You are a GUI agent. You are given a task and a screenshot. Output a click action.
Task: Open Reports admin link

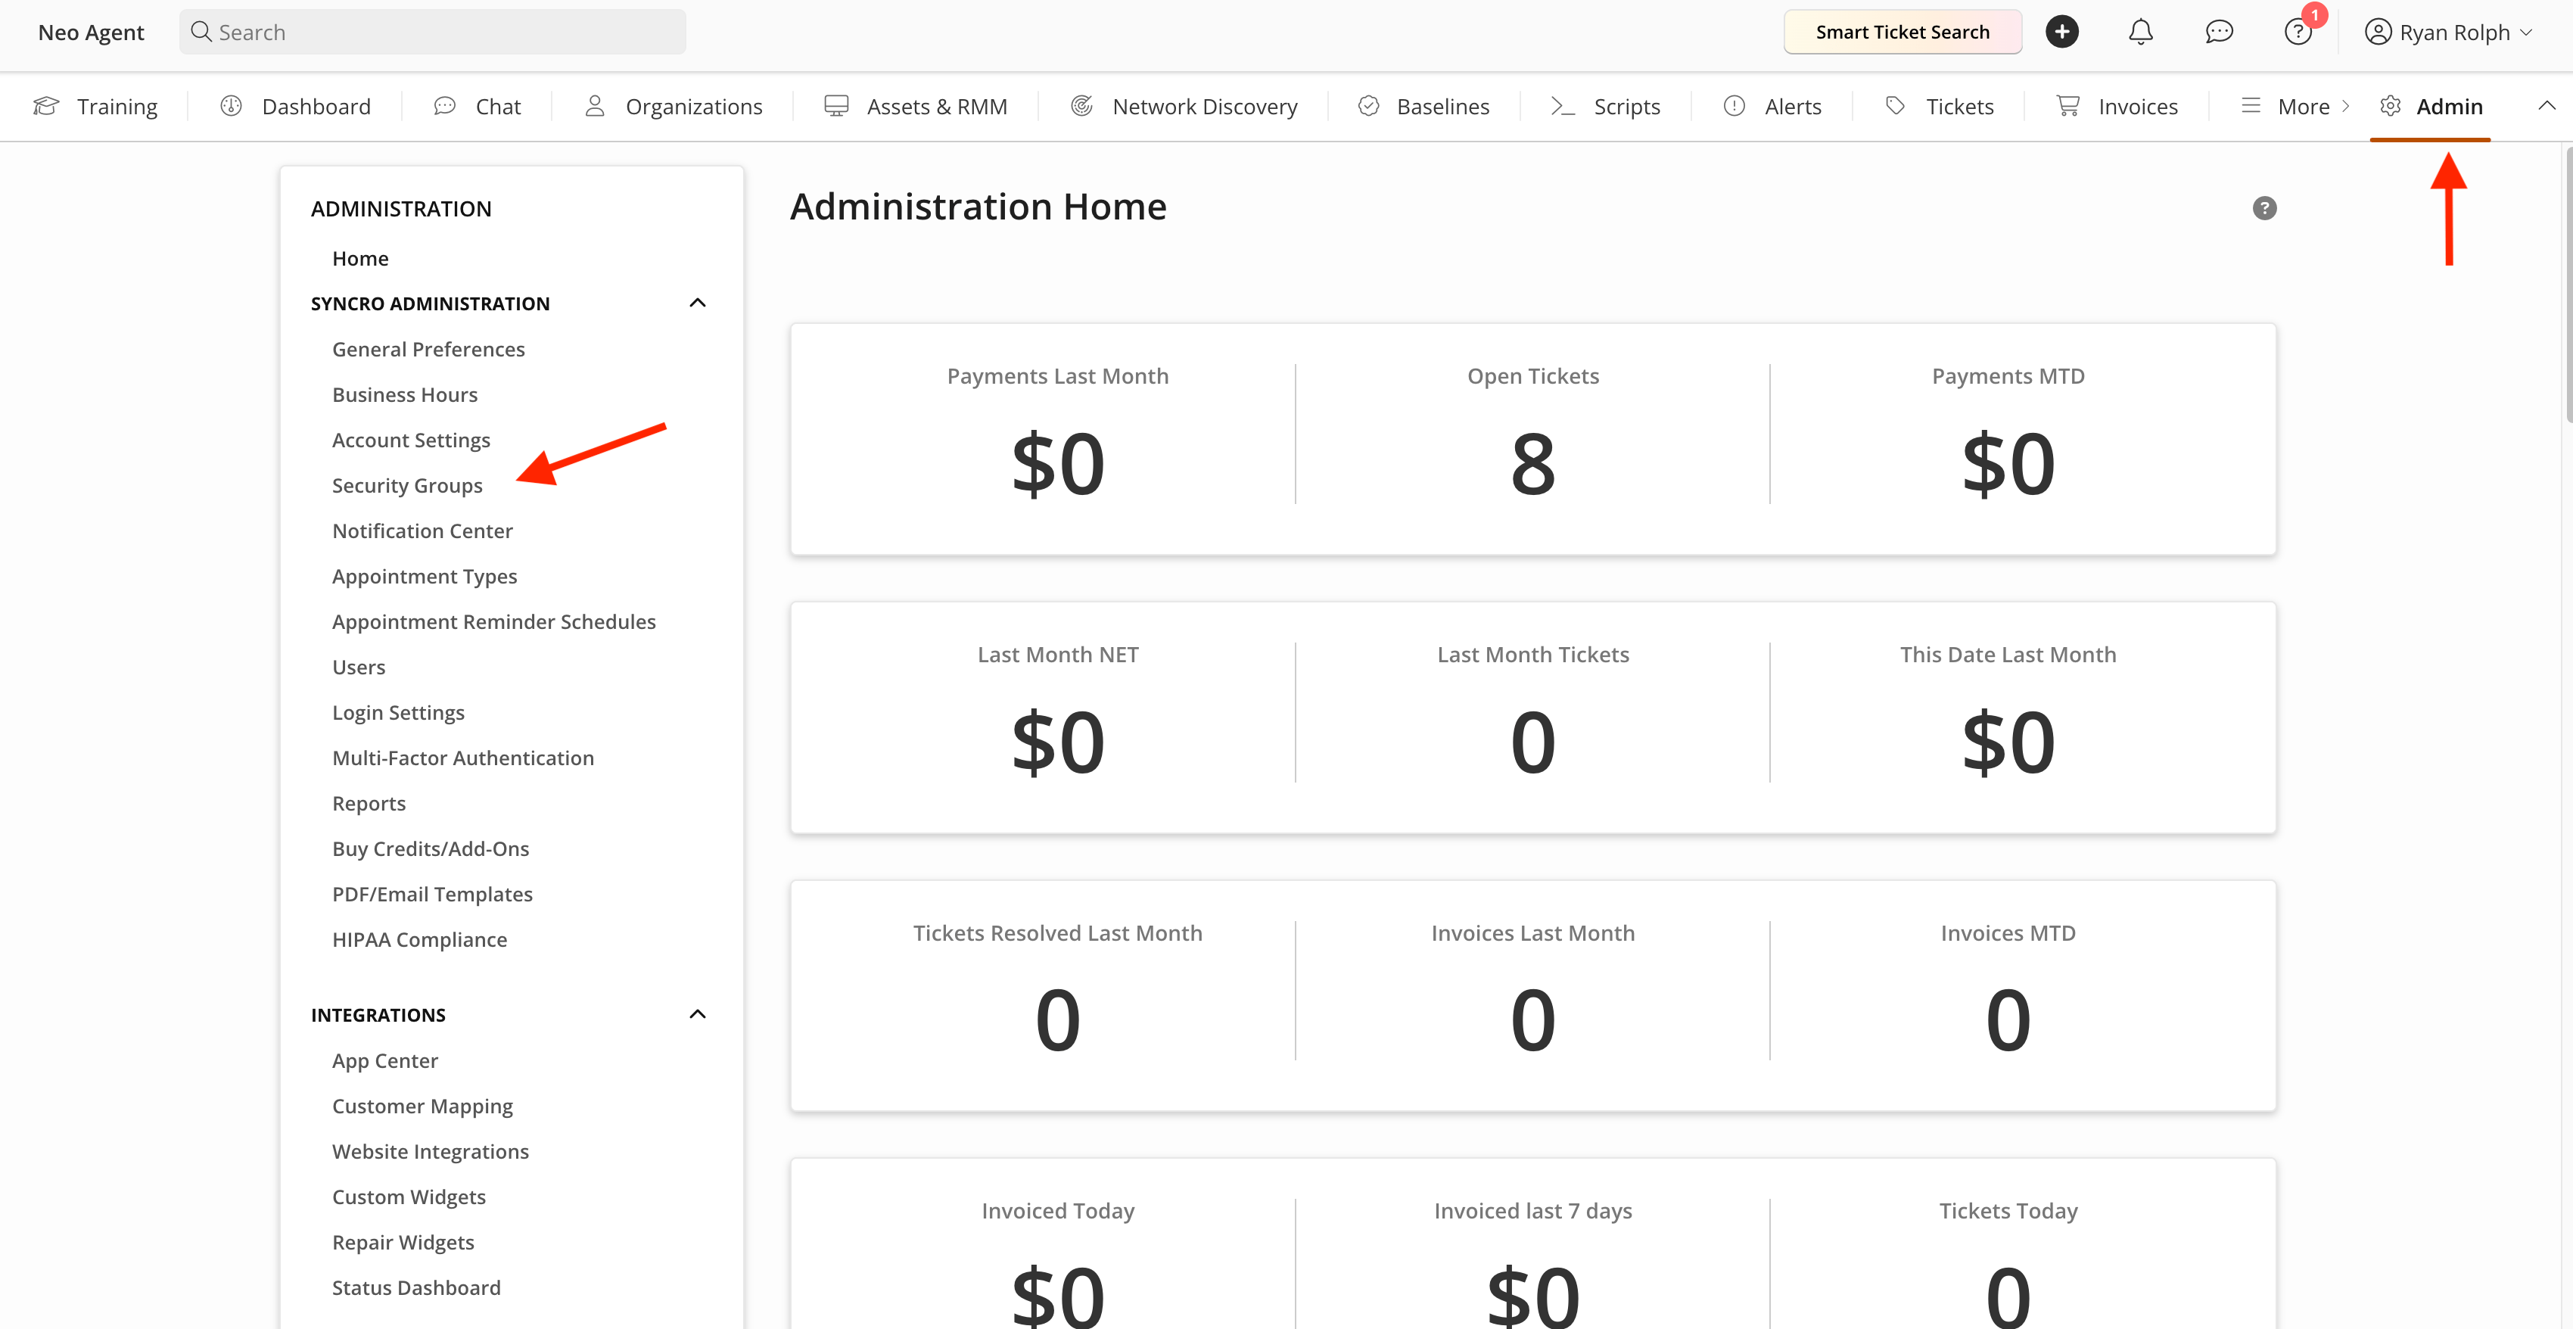coord(369,802)
